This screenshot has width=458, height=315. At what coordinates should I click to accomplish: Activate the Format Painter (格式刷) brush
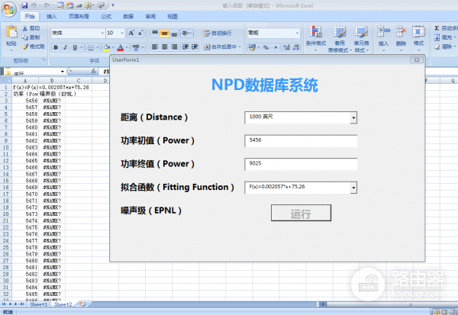pyautogui.click(x=25, y=47)
